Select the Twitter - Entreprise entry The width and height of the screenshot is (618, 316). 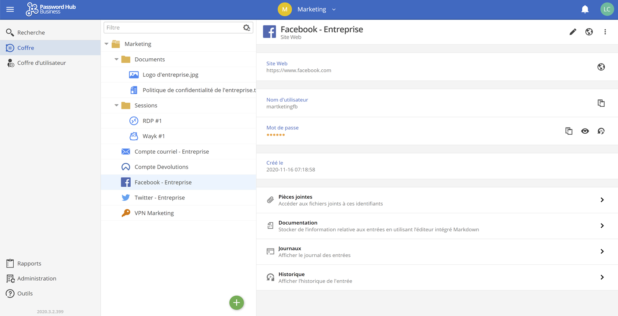[159, 198]
